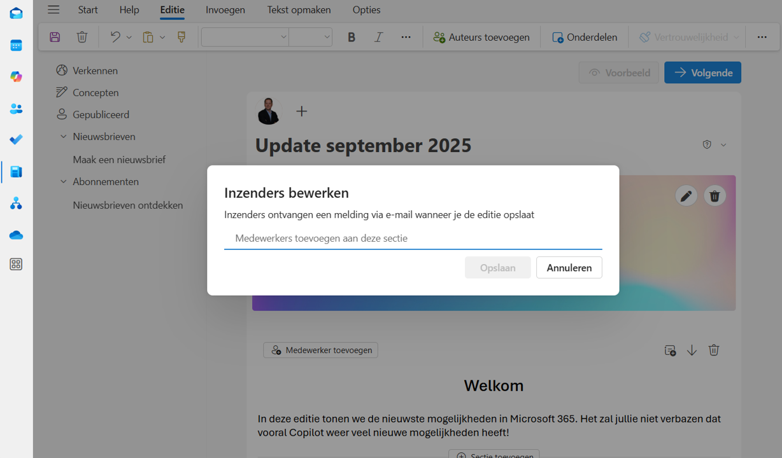Toggle Bold text formatting
The width and height of the screenshot is (782, 458).
(x=352, y=37)
